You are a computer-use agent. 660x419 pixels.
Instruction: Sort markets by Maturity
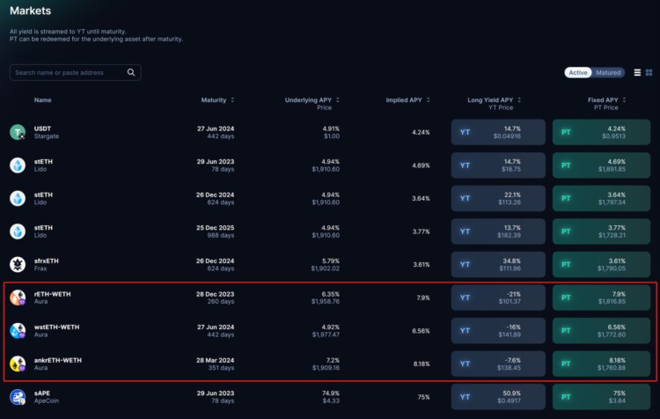217,100
